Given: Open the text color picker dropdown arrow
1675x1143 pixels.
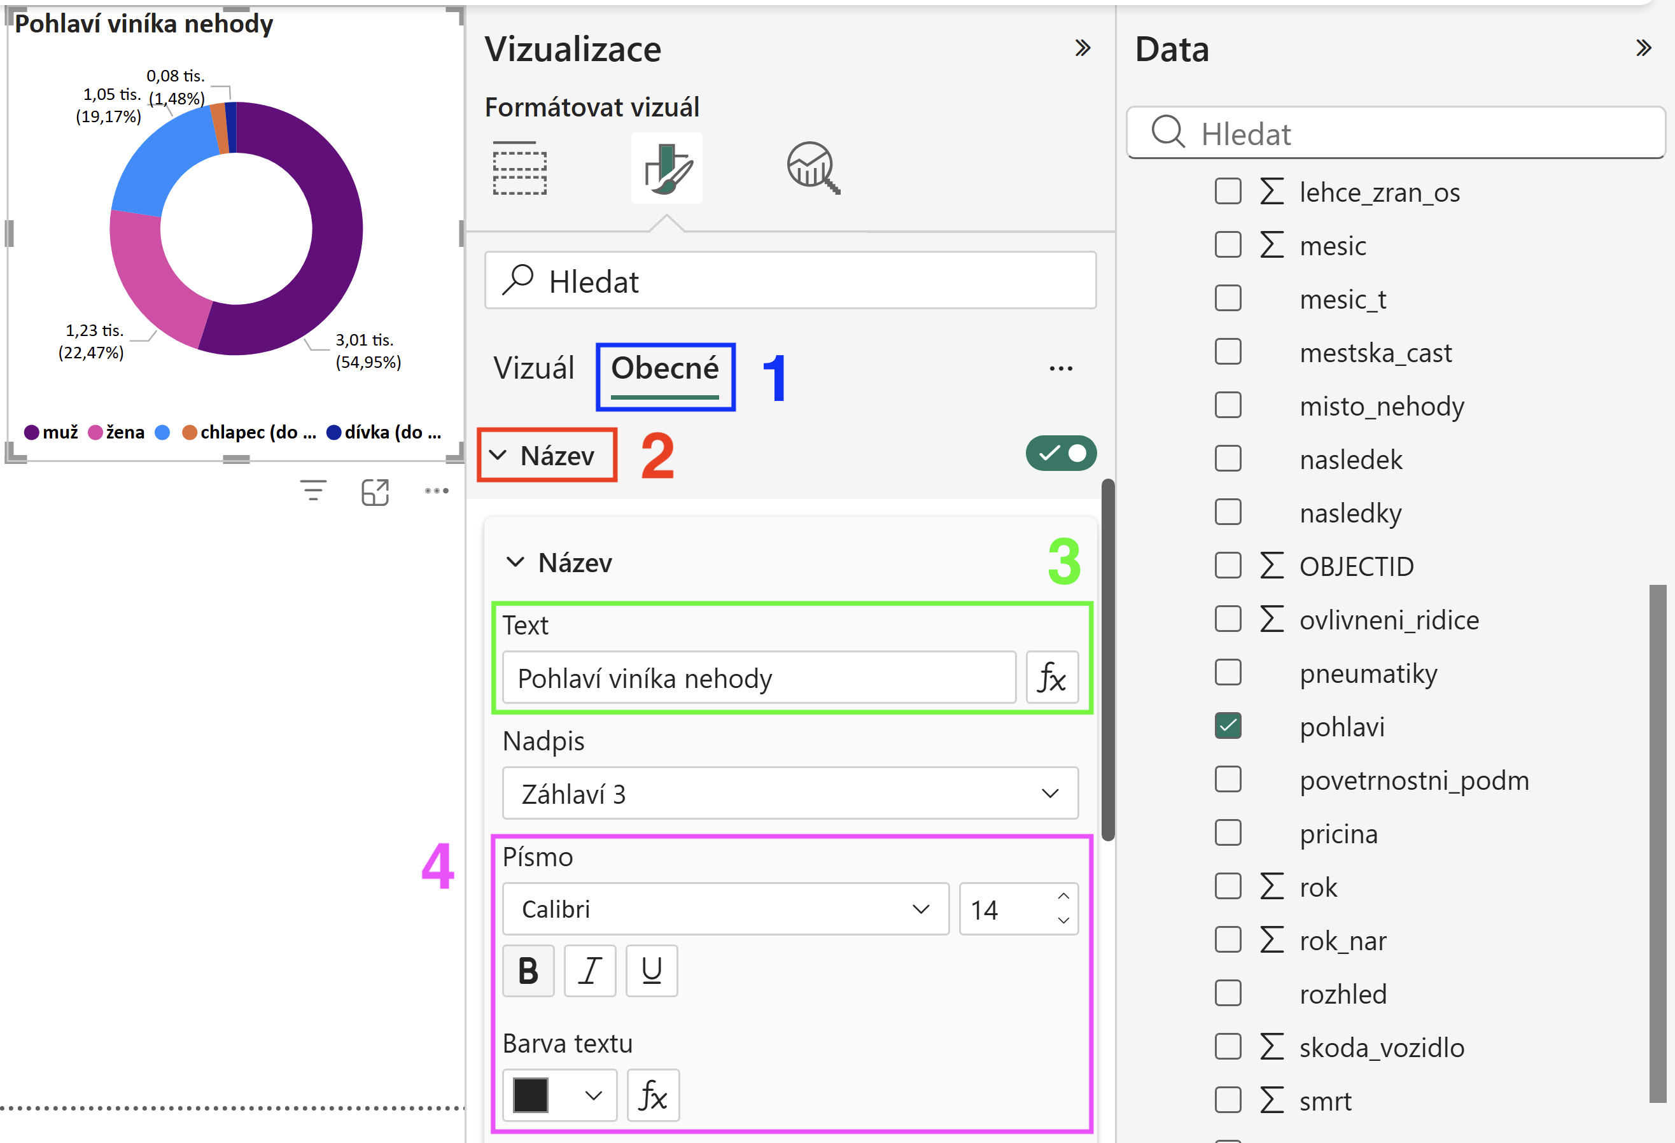Looking at the screenshot, I should click(x=593, y=1095).
